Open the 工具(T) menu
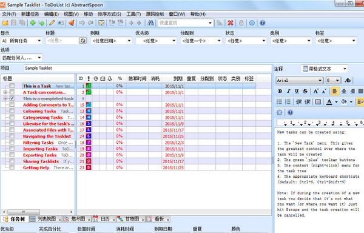The height and width of the screenshot is (233, 364). pyautogui.click(x=133, y=14)
